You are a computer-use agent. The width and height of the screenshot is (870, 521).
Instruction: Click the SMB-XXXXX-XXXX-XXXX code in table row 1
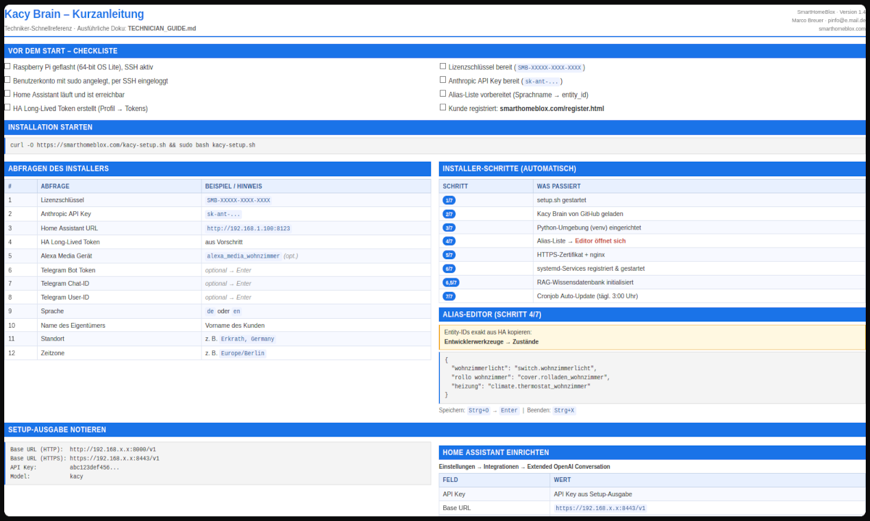(238, 200)
